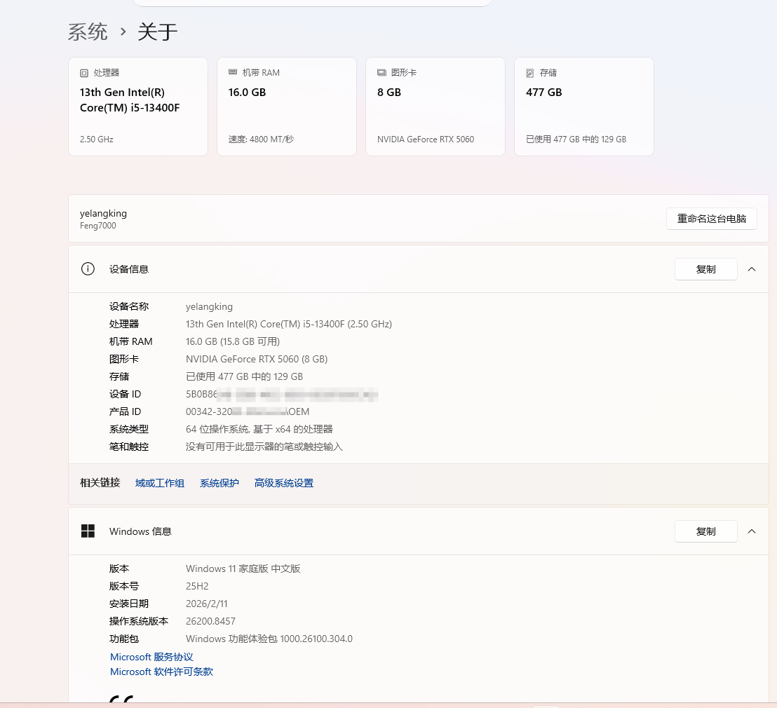Click the breadcrumb arrow between 系统 and 关于
This screenshot has width=777, height=708.
click(123, 32)
